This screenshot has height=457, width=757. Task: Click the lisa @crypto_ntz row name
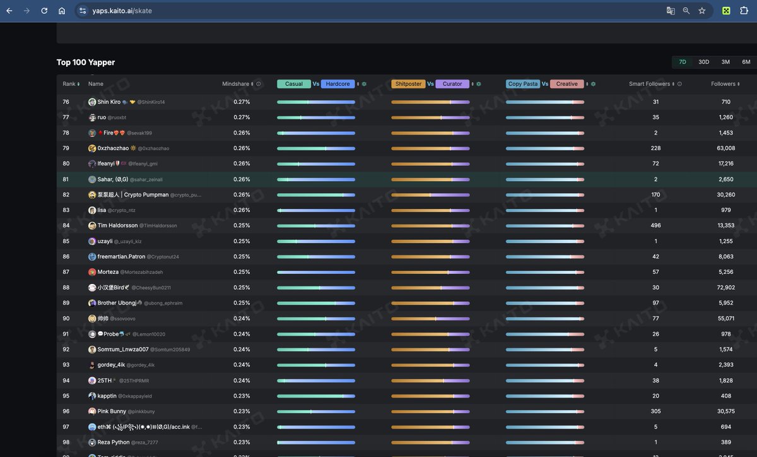[102, 210]
